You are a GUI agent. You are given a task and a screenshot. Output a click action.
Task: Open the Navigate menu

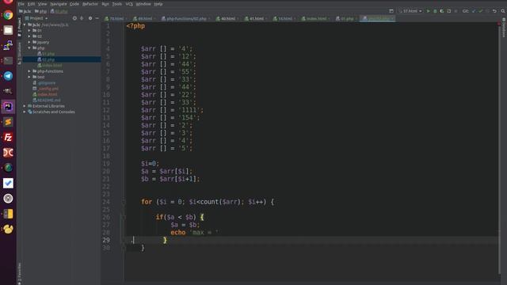pyautogui.click(x=58, y=4)
